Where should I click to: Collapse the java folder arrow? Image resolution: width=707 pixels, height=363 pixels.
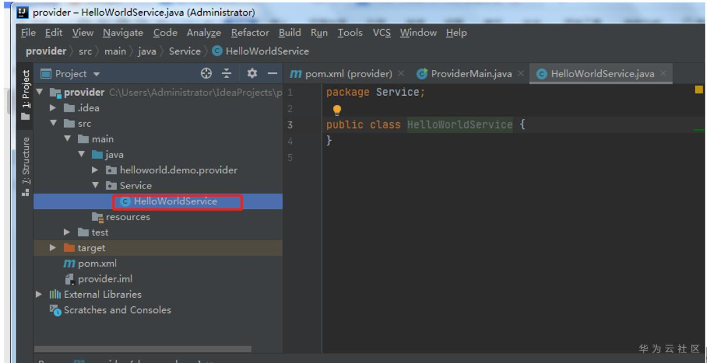[82, 155]
